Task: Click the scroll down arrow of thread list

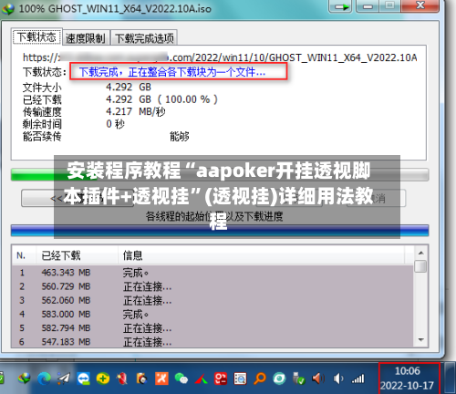Action: [421, 340]
